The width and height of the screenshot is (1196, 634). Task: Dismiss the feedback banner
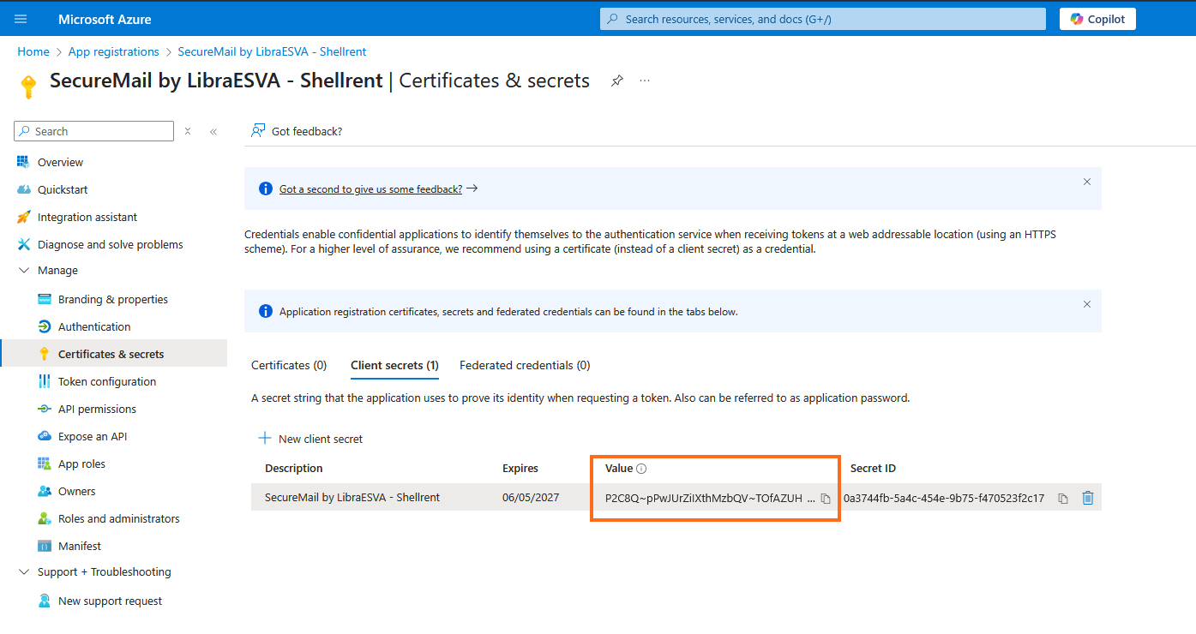[1087, 182]
